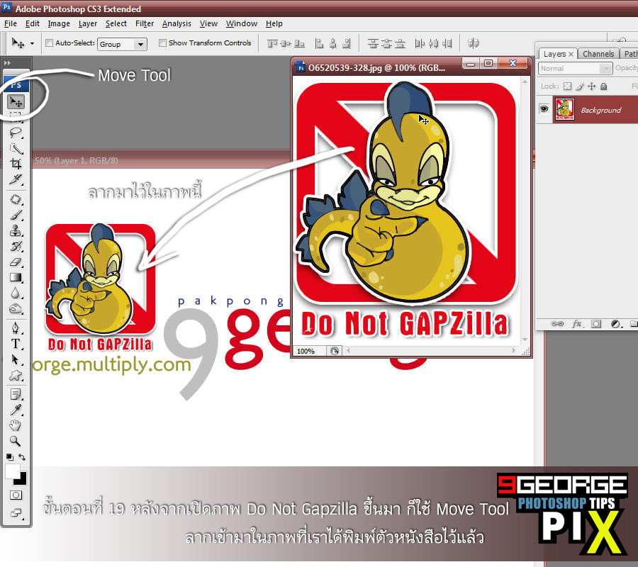Click Align Left Edges in options bar
The height and width of the screenshot is (567, 638).
(320, 43)
